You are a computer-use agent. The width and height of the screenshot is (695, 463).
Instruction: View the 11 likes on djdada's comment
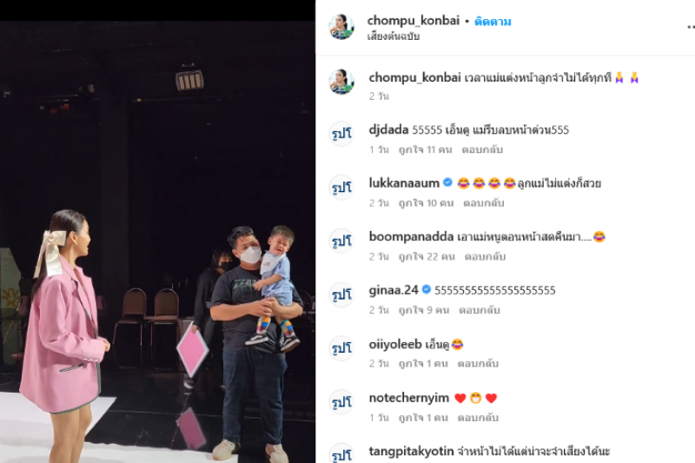pos(425,149)
